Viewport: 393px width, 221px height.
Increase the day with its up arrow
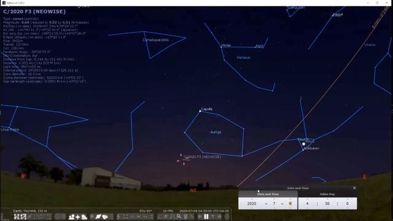[x=290, y=199]
